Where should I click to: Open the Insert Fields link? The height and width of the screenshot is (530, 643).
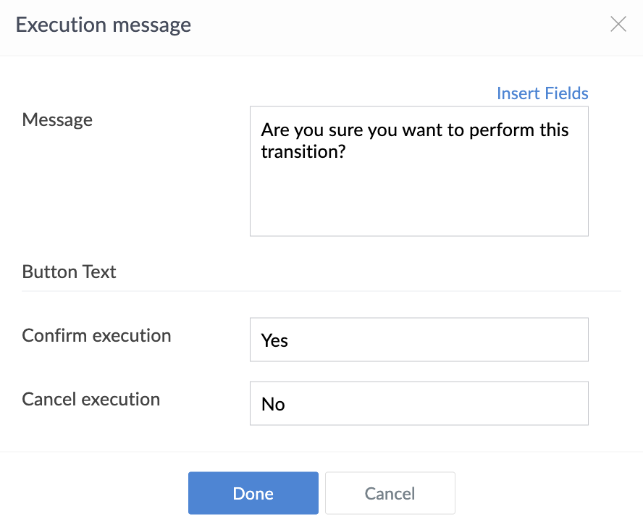tap(542, 93)
